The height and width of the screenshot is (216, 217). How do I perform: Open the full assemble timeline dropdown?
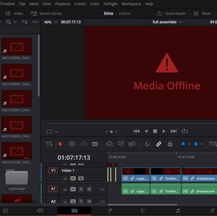click(x=167, y=22)
